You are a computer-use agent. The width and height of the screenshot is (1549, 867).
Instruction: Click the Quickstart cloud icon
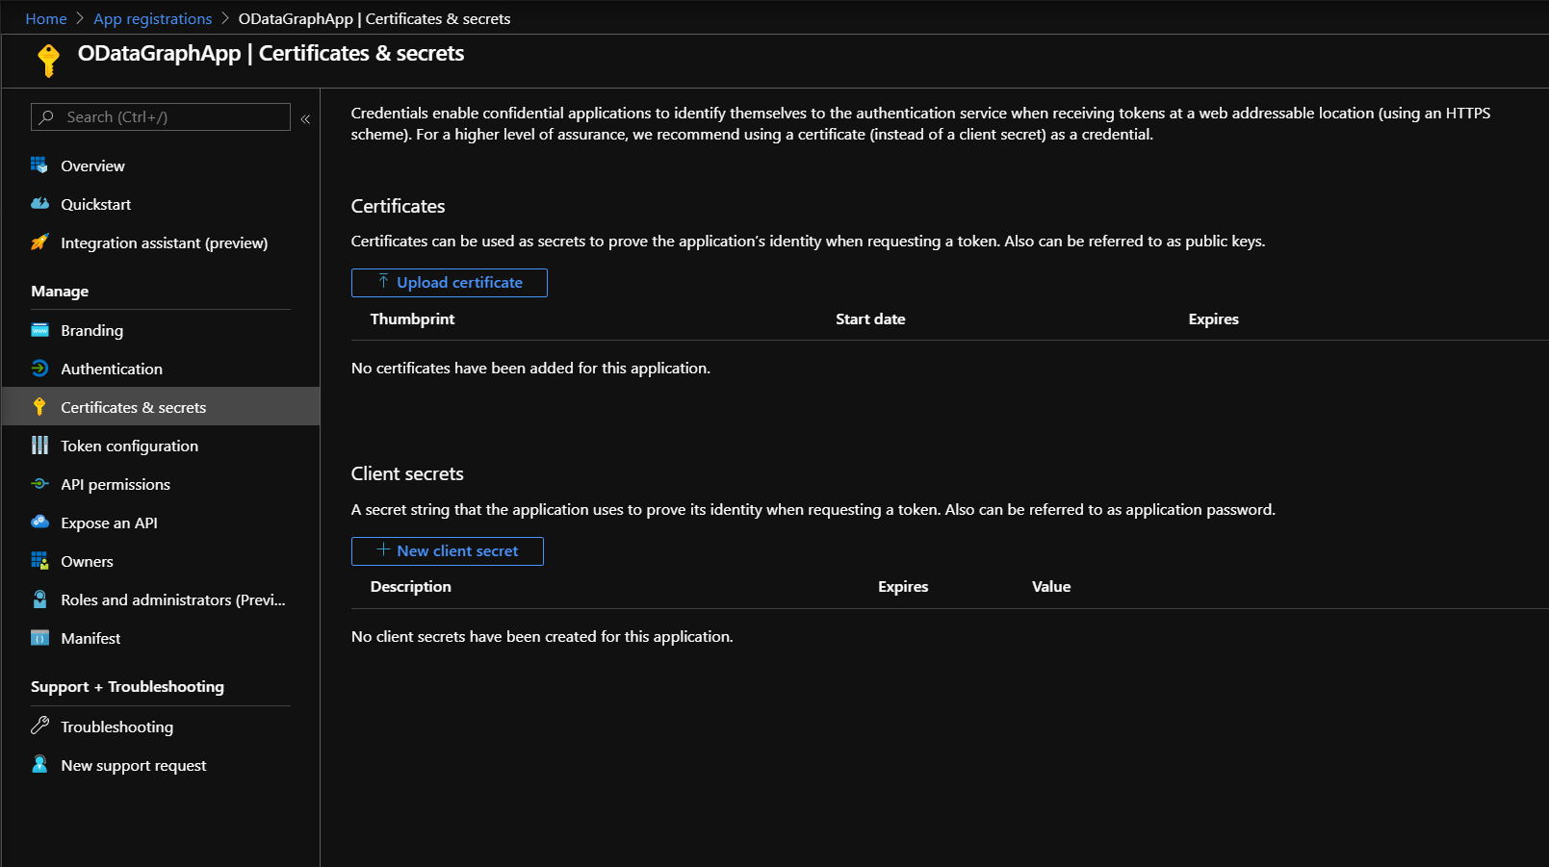click(39, 204)
